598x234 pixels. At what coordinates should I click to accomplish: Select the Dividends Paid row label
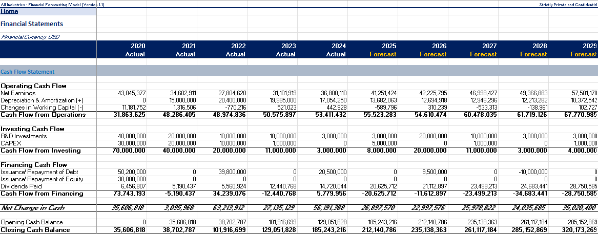point(21,186)
